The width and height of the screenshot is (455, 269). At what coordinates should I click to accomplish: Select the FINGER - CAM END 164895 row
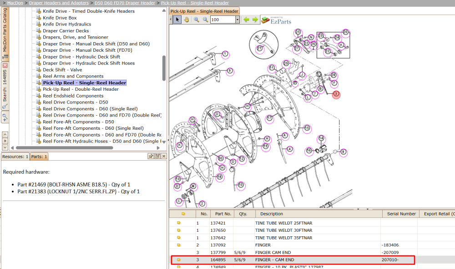tap(293, 260)
